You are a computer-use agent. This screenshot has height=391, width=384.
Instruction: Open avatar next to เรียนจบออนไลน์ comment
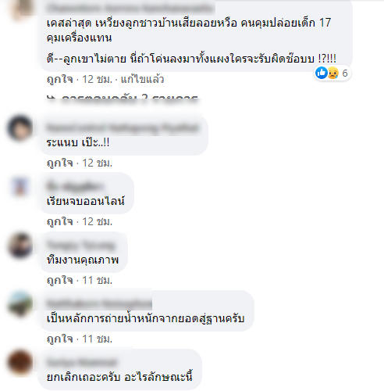pos(20,187)
